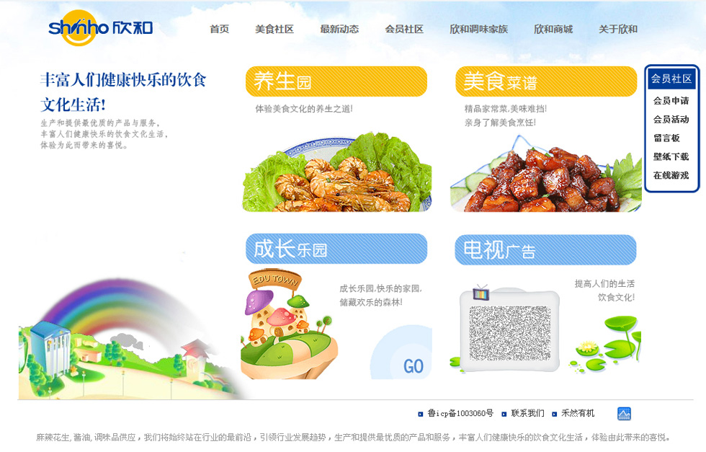Open the 美食社区 navigation item
Image resolution: width=706 pixels, height=452 pixels.
click(x=274, y=30)
